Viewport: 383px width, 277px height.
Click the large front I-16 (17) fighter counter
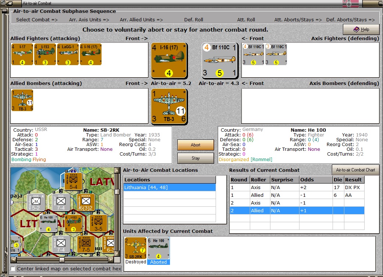pyautogui.click(x=169, y=60)
